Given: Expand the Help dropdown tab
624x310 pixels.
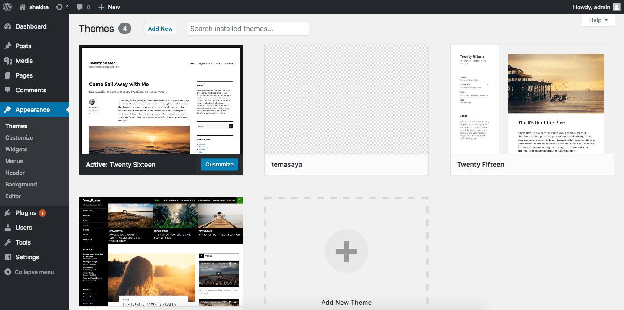Looking at the screenshot, I should tap(598, 20).
